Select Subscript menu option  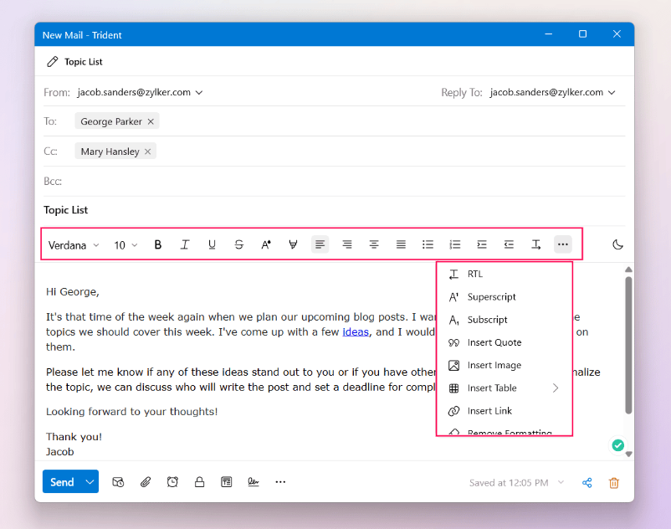tap(505, 320)
